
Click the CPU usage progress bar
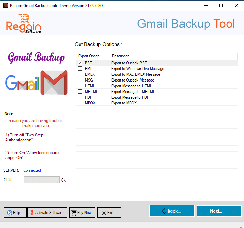[x=42, y=180]
